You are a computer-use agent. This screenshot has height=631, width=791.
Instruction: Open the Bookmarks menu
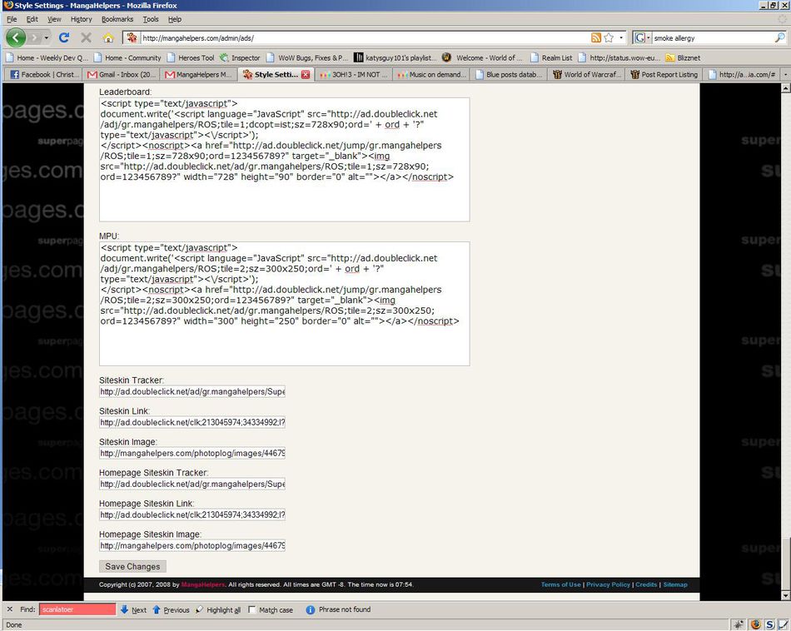pyautogui.click(x=117, y=19)
